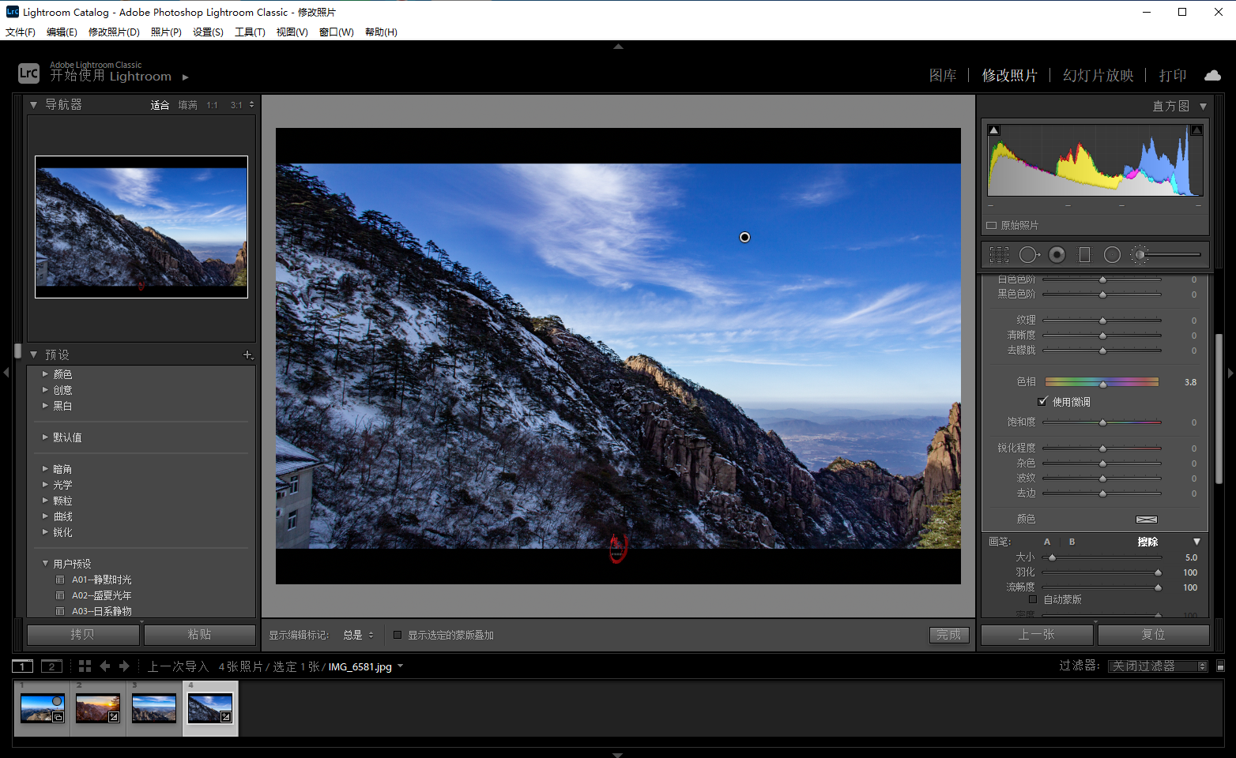Collapse the 直方图 panel
This screenshot has width=1236, height=758.
coord(1203,107)
